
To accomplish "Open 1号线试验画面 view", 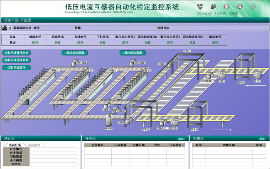I will (x=133, y=53).
